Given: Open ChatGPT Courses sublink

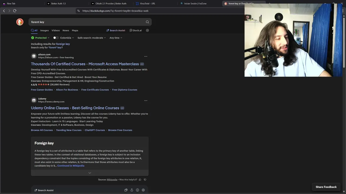Looking at the screenshot, I should coord(95,130).
